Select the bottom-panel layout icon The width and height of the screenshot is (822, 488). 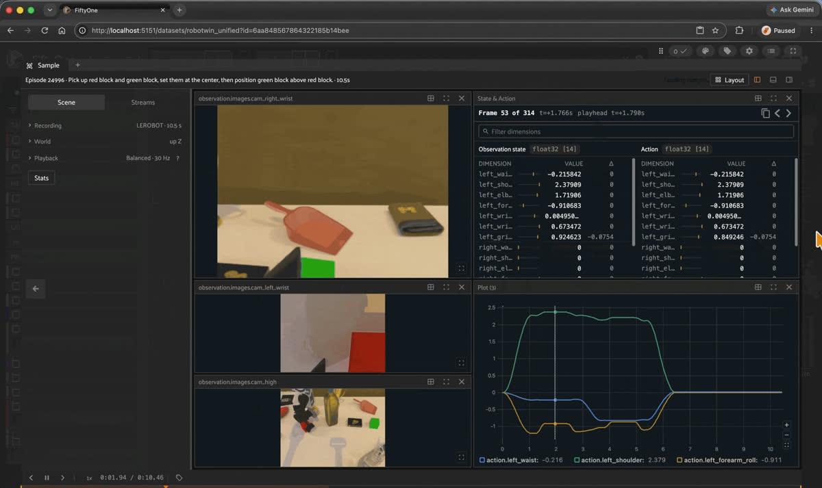(773, 80)
